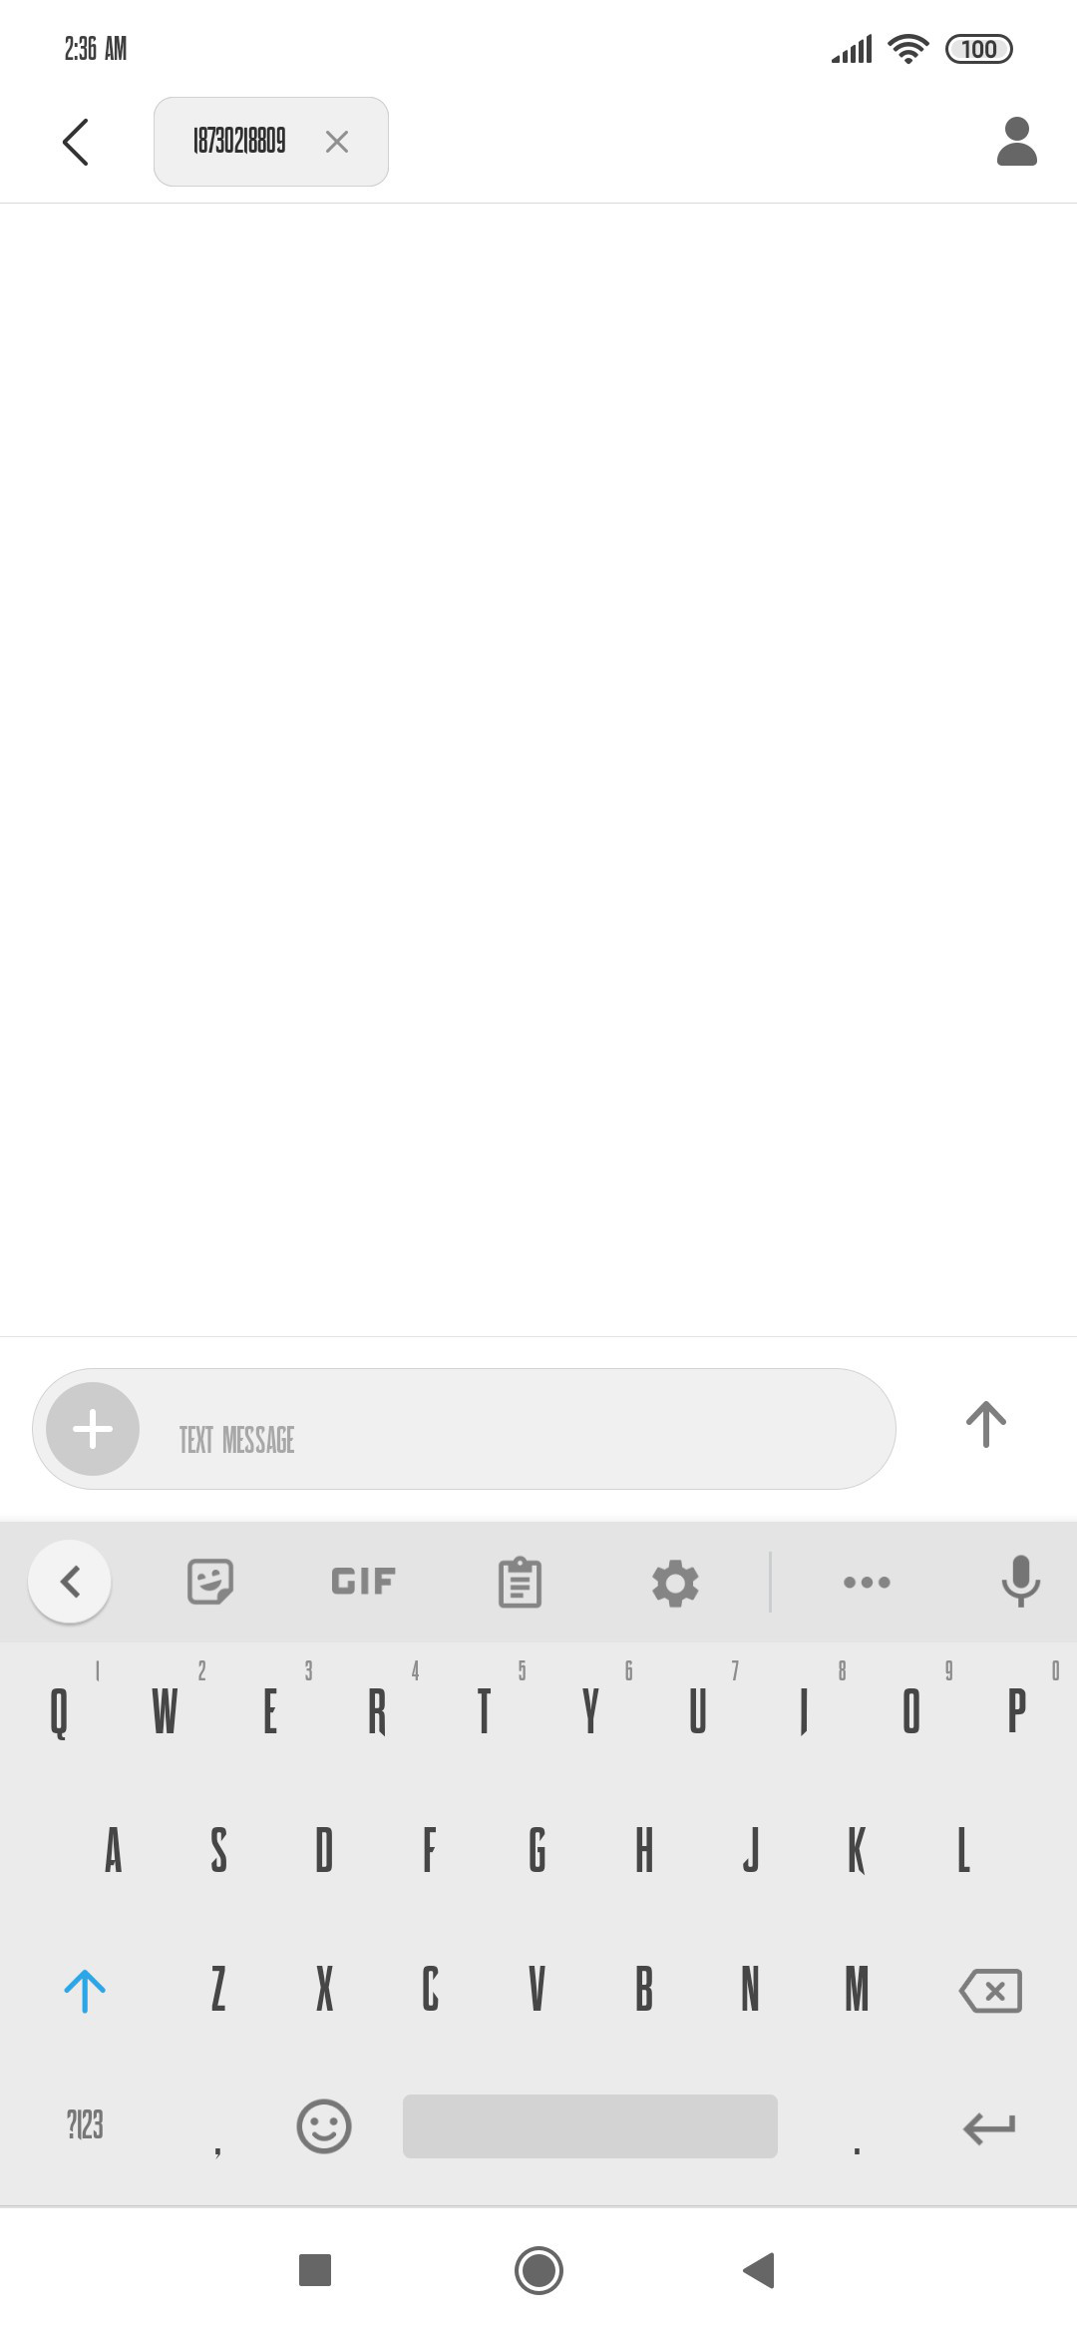Go back with top-left arrow
1077x2335 pixels.
pos(76,142)
